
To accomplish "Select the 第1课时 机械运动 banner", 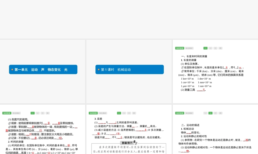I will pyautogui.click(x=130, y=70).
